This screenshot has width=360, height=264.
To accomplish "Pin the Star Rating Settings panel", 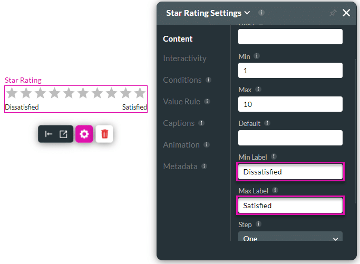I will 333,13.
